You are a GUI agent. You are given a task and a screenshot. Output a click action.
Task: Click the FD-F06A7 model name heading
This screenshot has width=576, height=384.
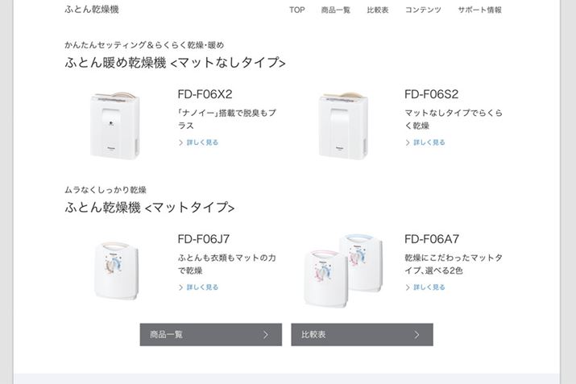coord(431,239)
